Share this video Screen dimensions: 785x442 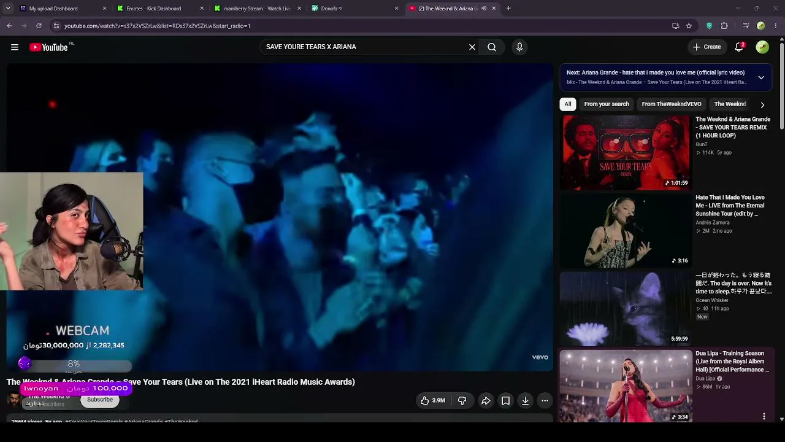[x=485, y=401]
